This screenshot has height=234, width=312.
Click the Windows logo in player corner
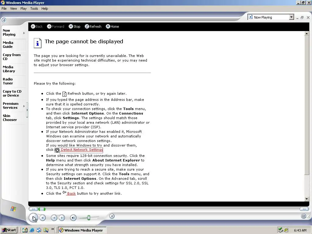coord(13,209)
